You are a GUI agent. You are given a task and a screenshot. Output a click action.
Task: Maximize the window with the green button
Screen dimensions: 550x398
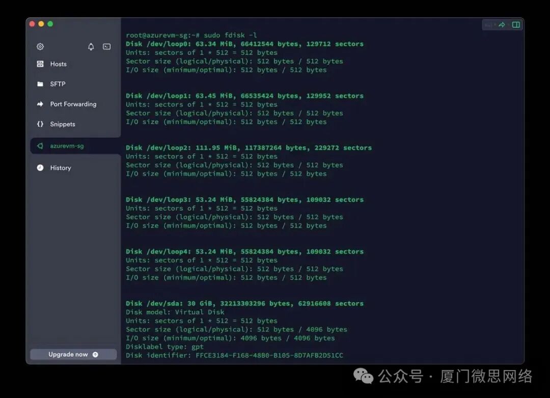pos(50,24)
